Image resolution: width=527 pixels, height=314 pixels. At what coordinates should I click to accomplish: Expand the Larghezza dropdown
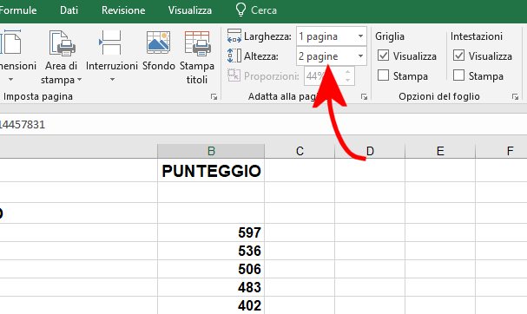[x=360, y=36]
